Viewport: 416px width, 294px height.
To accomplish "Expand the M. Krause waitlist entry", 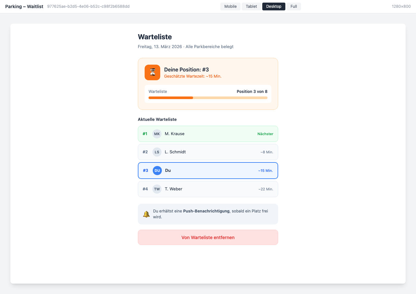I will [208, 134].
